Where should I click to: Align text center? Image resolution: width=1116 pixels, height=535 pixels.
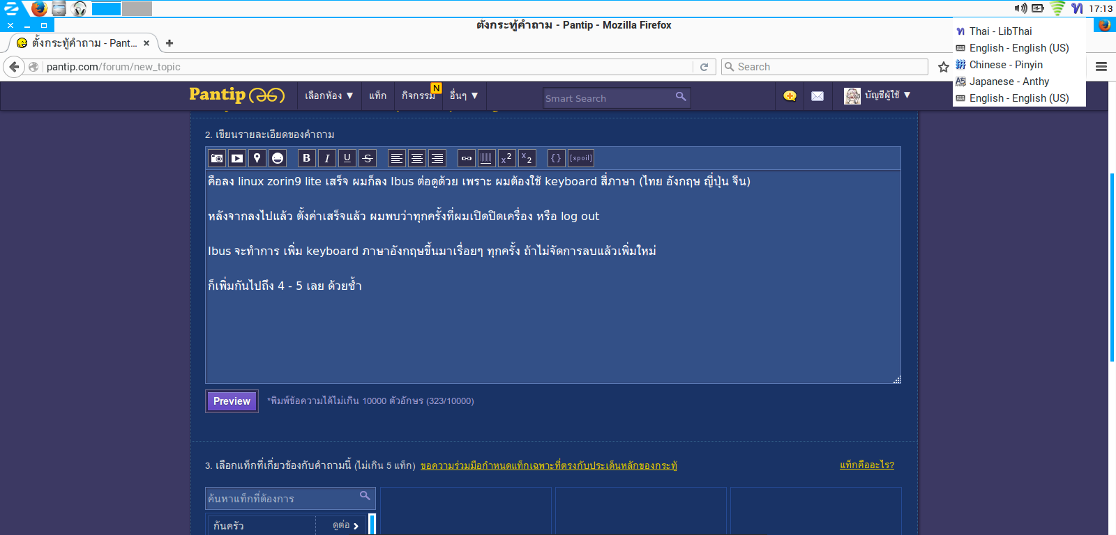(417, 158)
